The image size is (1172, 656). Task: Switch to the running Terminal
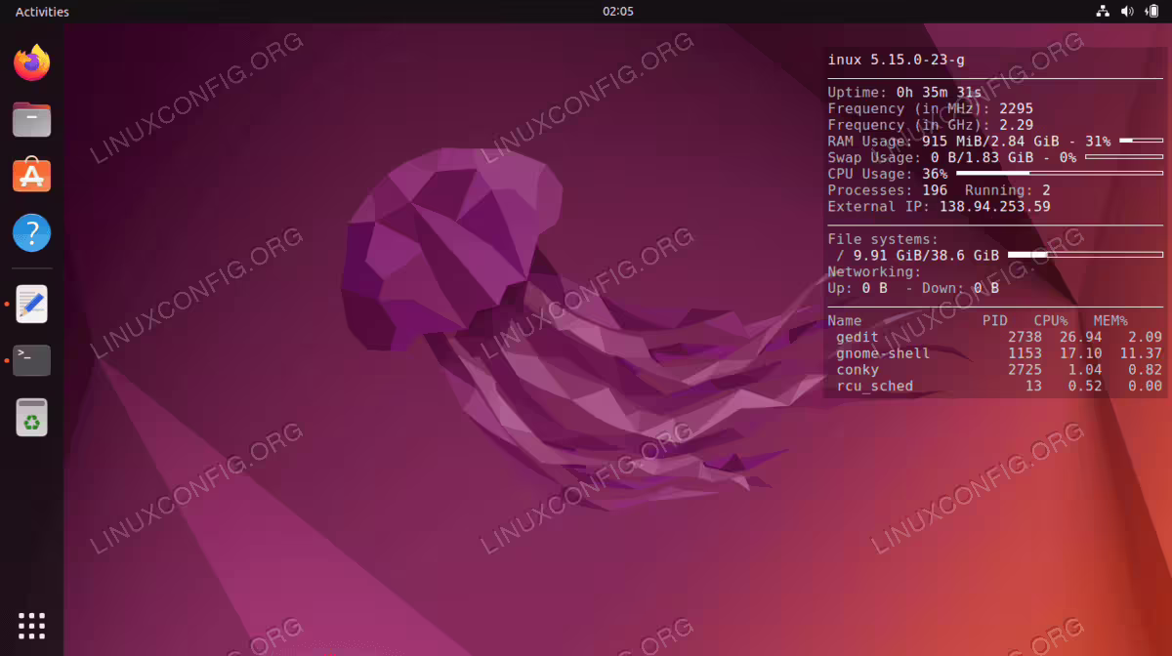[31, 360]
